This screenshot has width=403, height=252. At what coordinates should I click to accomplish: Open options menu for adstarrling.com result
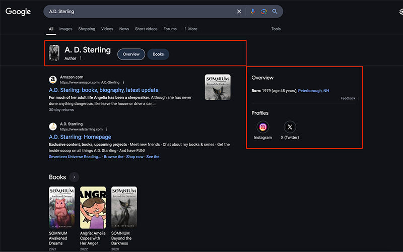point(107,130)
